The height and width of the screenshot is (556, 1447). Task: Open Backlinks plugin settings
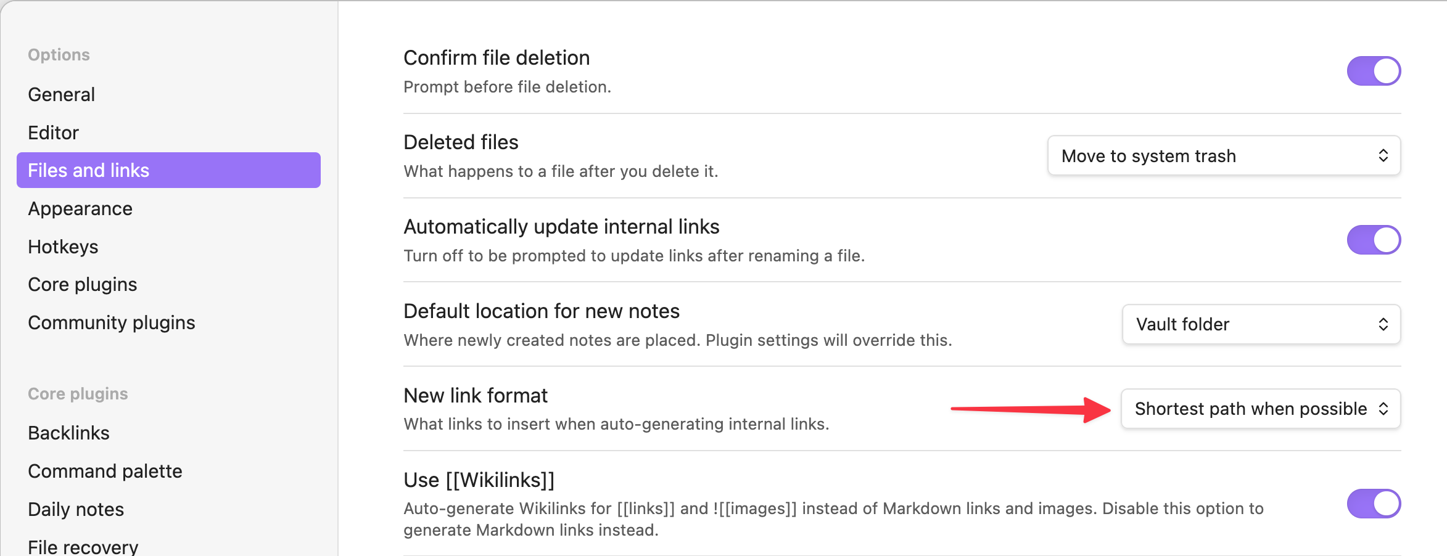[69, 433]
